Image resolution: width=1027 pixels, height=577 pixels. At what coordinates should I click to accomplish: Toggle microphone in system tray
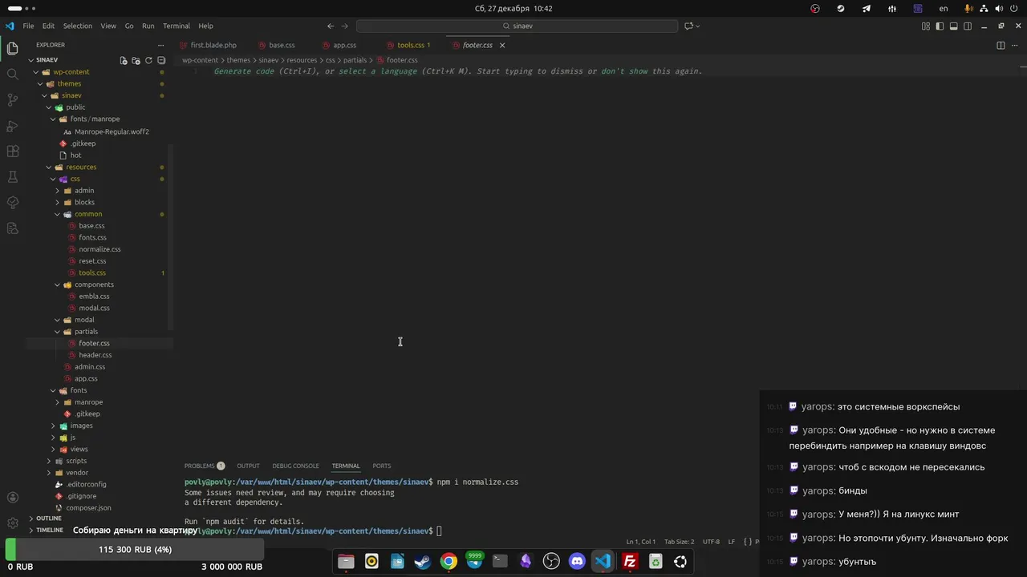969,8
